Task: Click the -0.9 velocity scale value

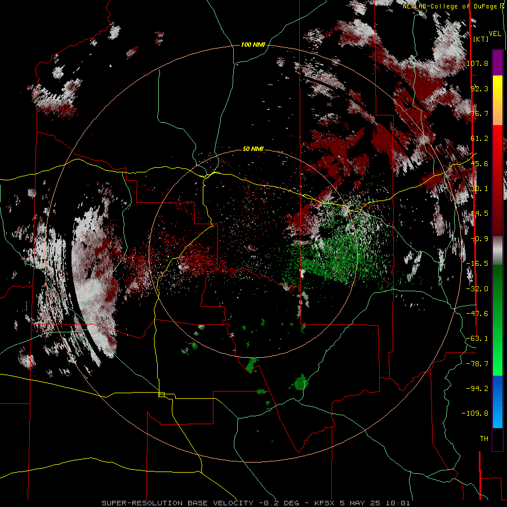Action: [479, 239]
